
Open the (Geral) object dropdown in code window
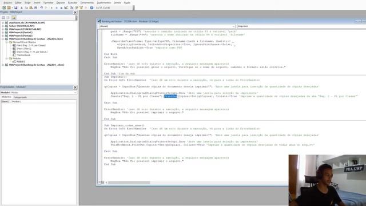[x=233, y=26]
